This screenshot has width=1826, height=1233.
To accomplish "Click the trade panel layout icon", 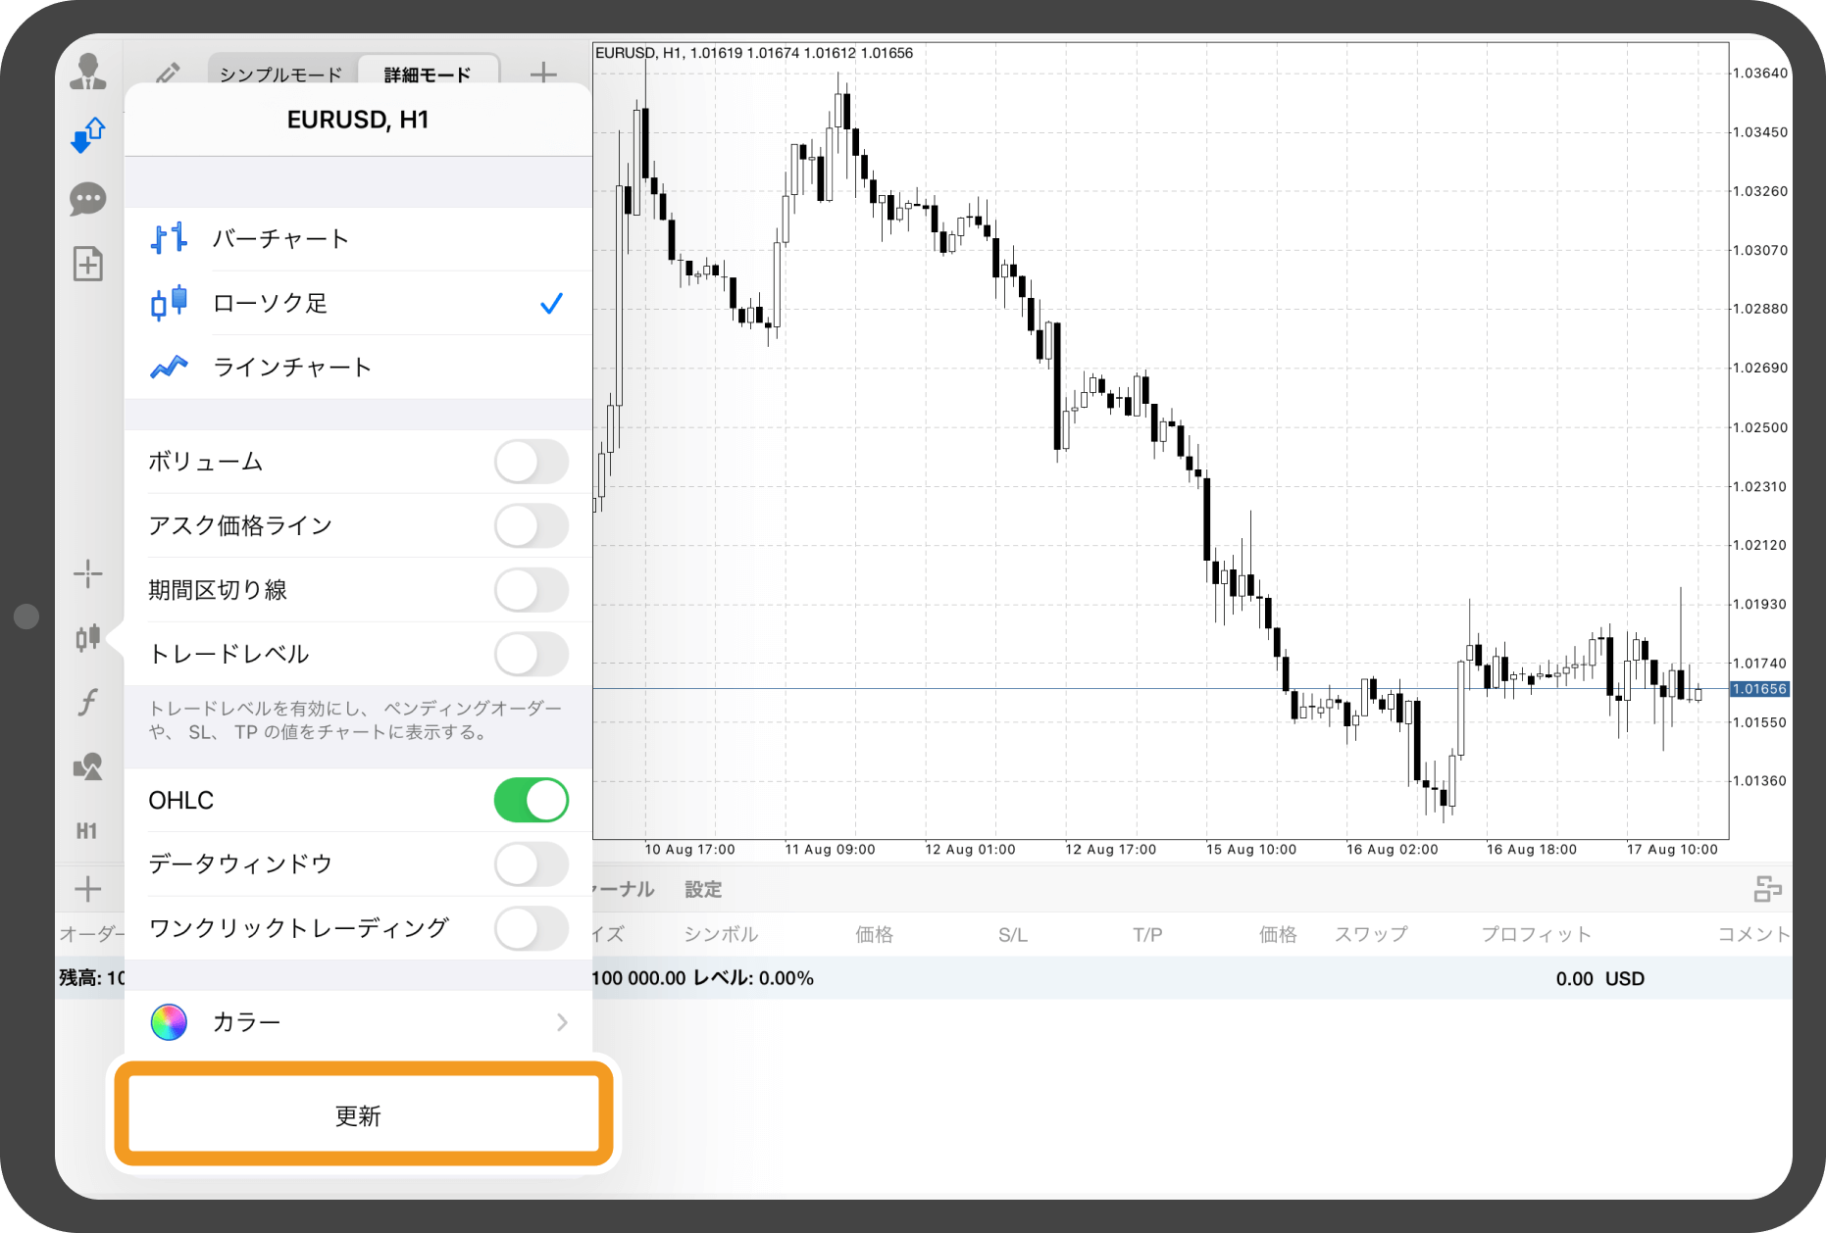I will [1767, 889].
